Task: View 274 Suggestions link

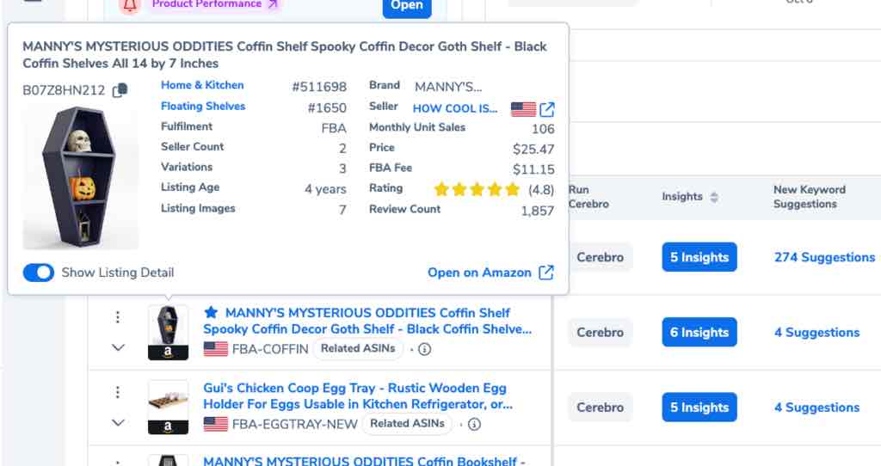Action: (x=824, y=257)
